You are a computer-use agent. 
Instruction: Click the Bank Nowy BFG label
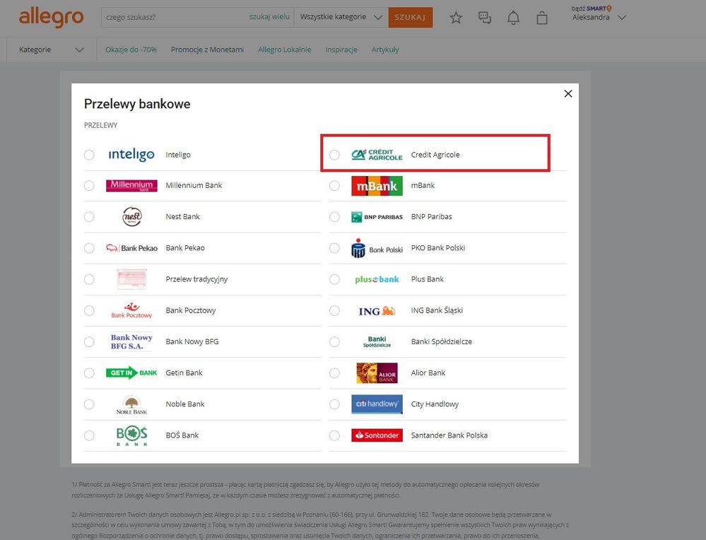click(192, 341)
